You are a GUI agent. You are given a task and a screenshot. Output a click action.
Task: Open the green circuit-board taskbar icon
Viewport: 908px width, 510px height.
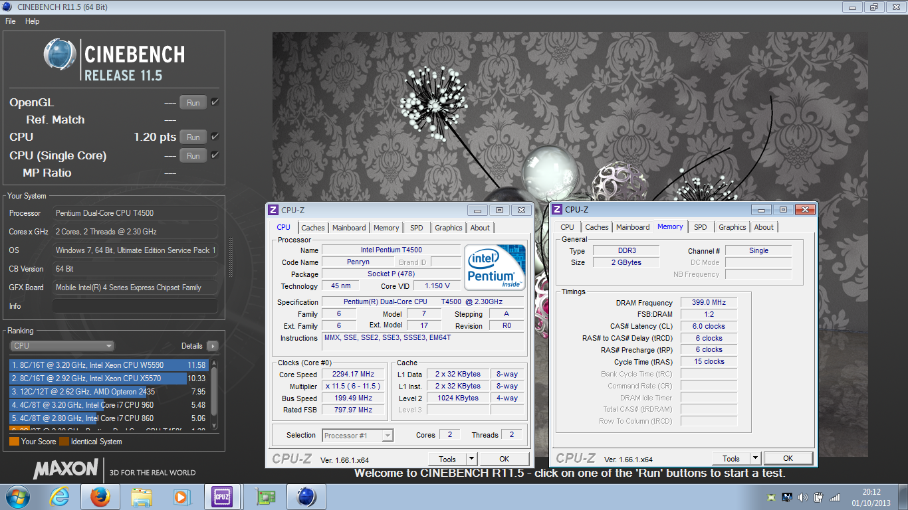coord(266,497)
